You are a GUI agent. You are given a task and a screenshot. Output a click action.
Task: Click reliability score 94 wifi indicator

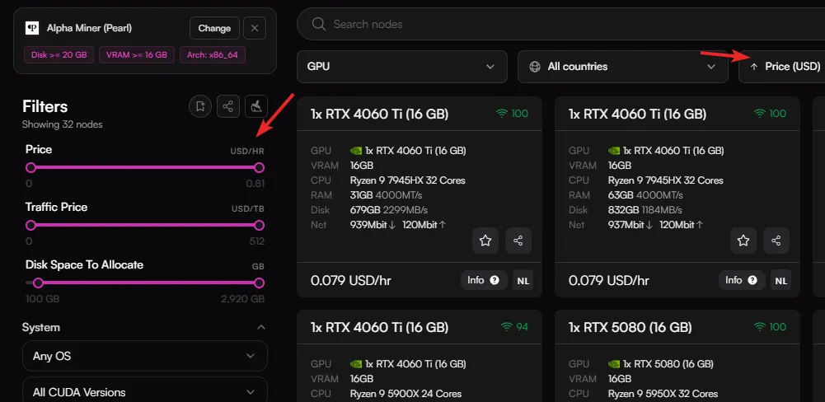(x=514, y=327)
